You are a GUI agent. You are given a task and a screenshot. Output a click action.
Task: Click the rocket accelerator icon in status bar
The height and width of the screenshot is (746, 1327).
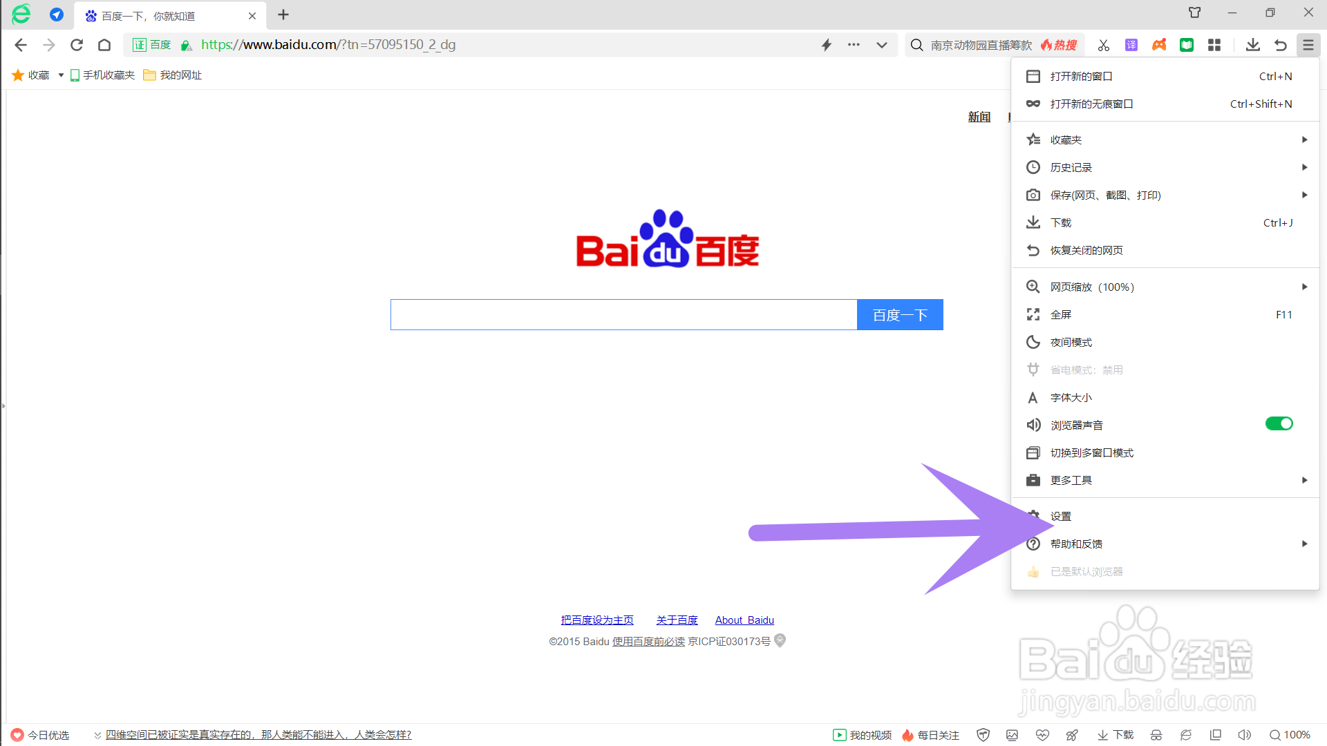point(1072,735)
